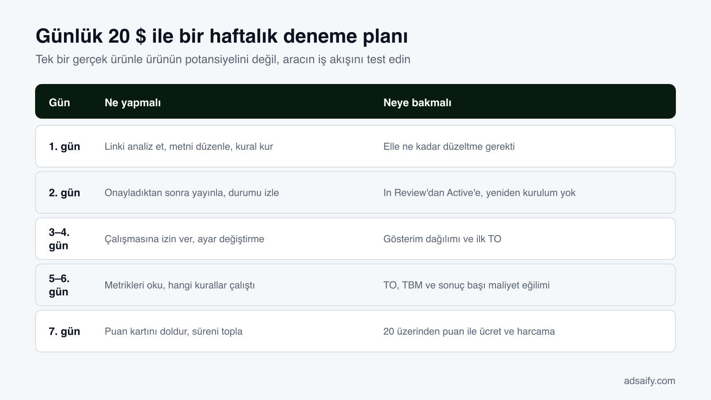Click '20 üzerinden puan ile ücret ve harcama'

point(469,332)
